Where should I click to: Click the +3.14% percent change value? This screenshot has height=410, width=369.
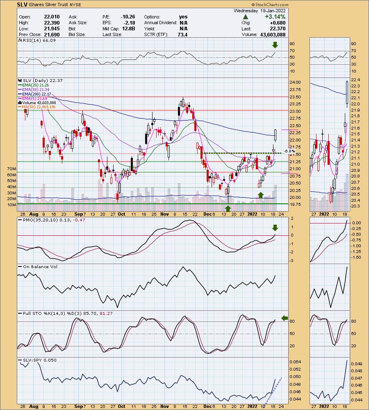coord(275,17)
